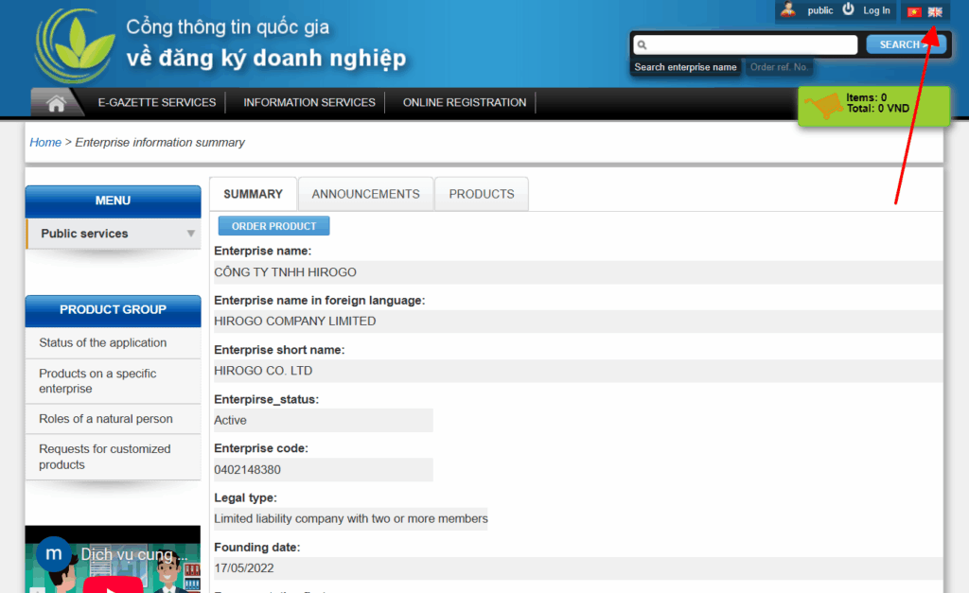This screenshot has width=969, height=593.
Task: Select the Search enterprise name tab
Action: coord(685,67)
